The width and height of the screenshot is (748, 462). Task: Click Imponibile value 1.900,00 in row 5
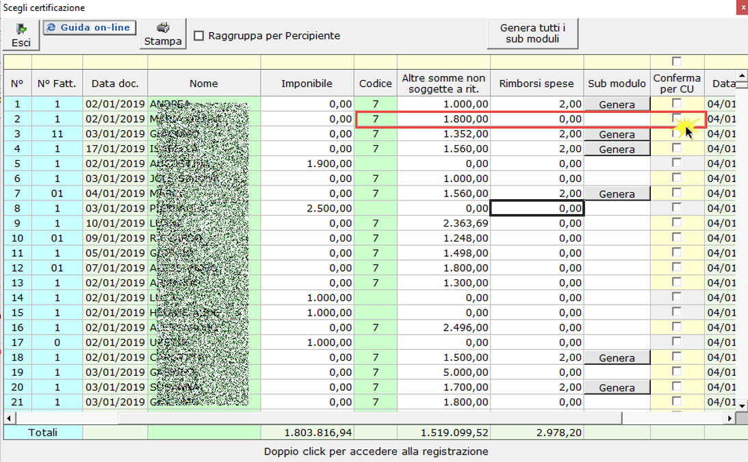[329, 164]
